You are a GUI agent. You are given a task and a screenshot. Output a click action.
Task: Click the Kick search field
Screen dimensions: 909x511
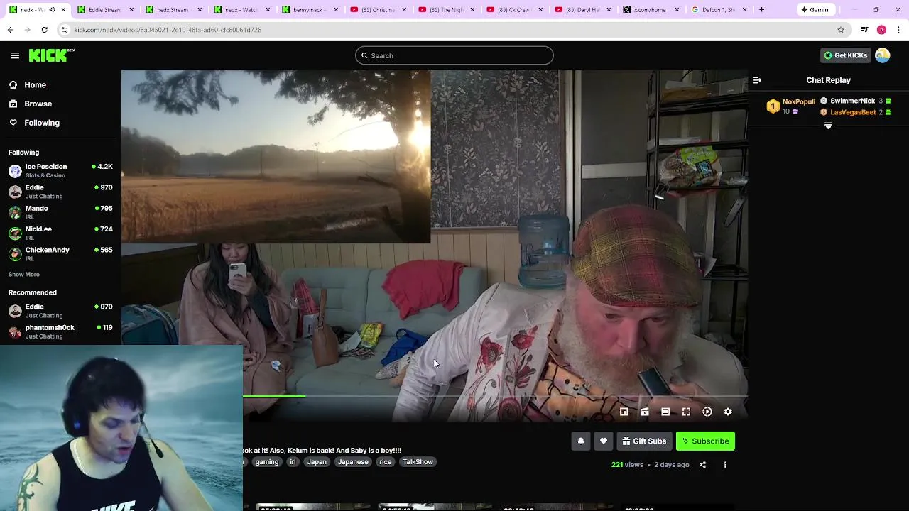click(x=454, y=55)
